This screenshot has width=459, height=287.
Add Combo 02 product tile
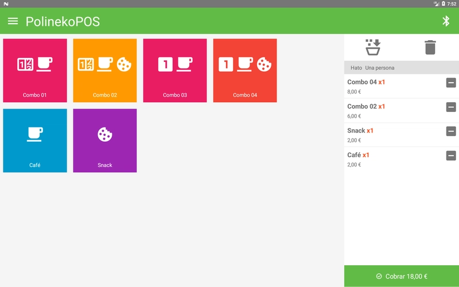tap(105, 71)
